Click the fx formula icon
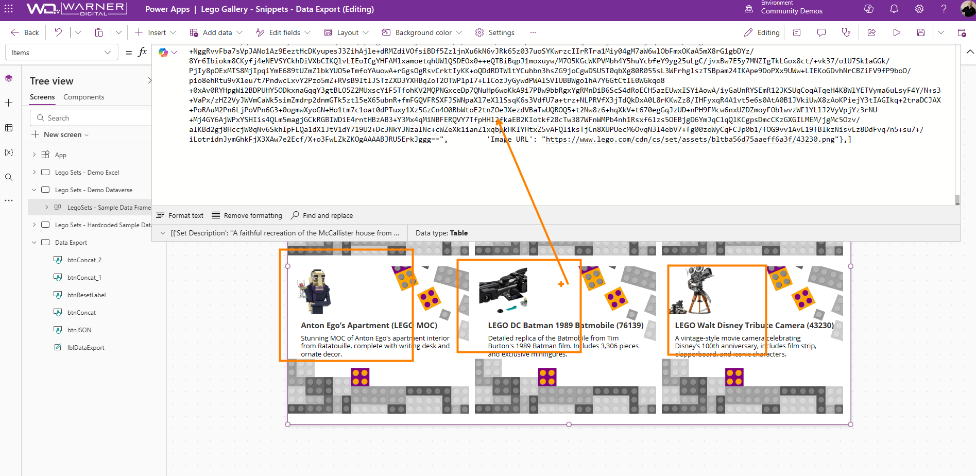This screenshot has height=476, width=976. pos(143,52)
